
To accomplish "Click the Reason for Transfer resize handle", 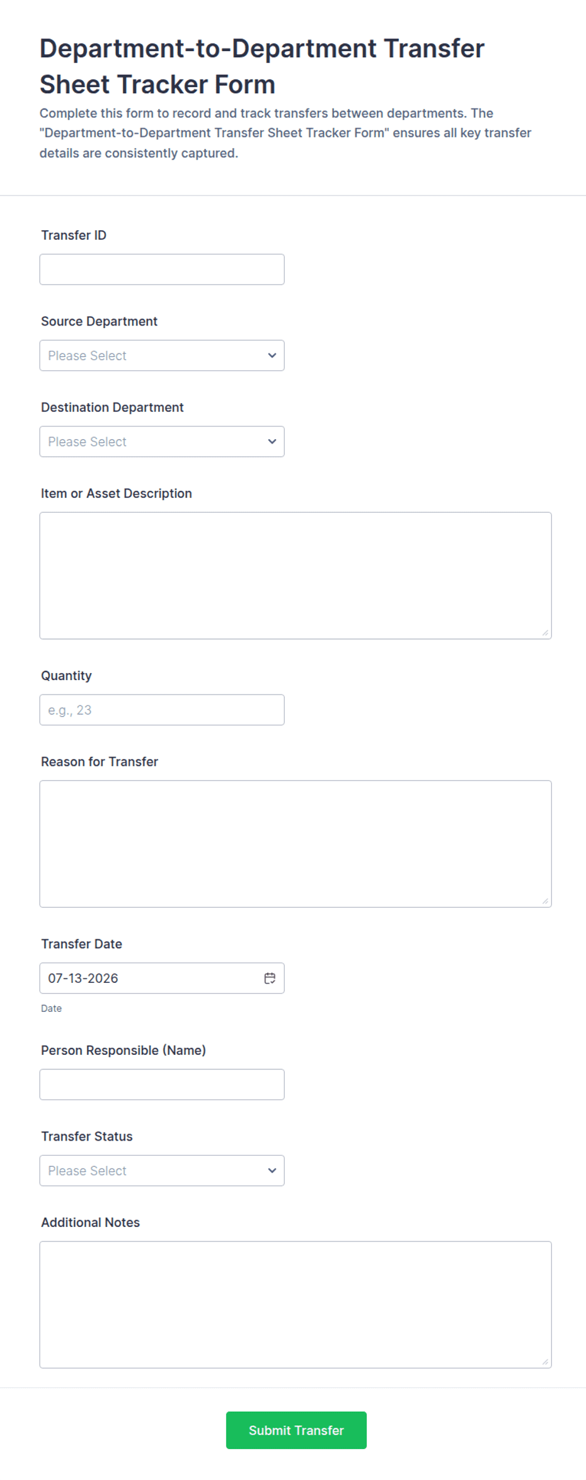I will coord(545,901).
